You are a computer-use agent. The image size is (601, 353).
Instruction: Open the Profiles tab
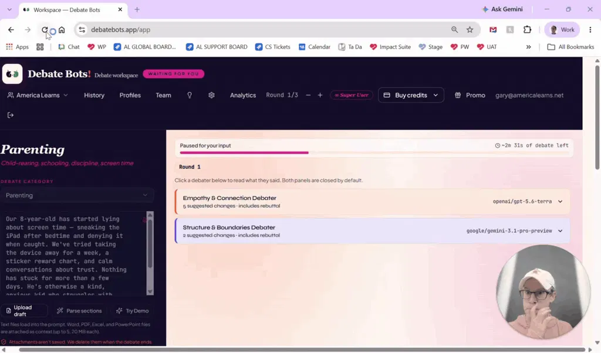pyautogui.click(x=130, y=96)
